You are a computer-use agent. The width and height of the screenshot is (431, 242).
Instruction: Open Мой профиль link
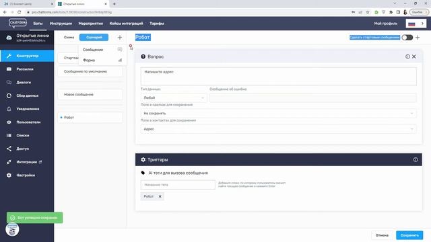pyautogui.click(x=385, y=24)
